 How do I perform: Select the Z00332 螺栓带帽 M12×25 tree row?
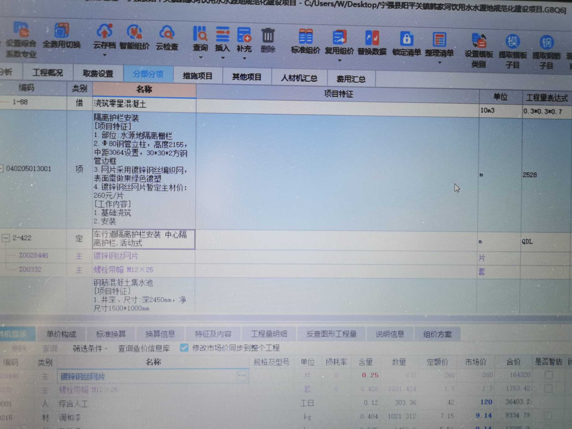pos(123,270)
